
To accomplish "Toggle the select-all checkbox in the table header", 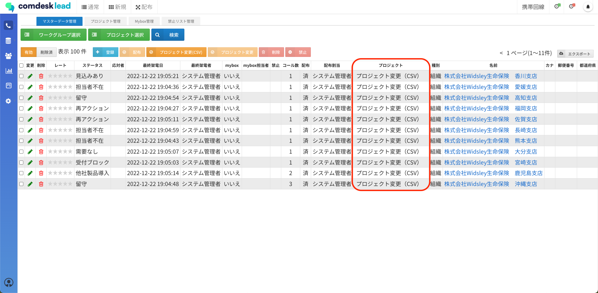I will [x=21, y=66].
